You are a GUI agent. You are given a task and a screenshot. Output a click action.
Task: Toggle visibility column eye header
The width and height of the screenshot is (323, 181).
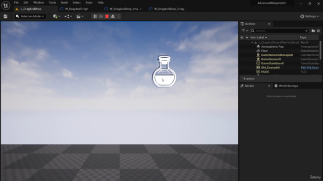coord(242,37)
